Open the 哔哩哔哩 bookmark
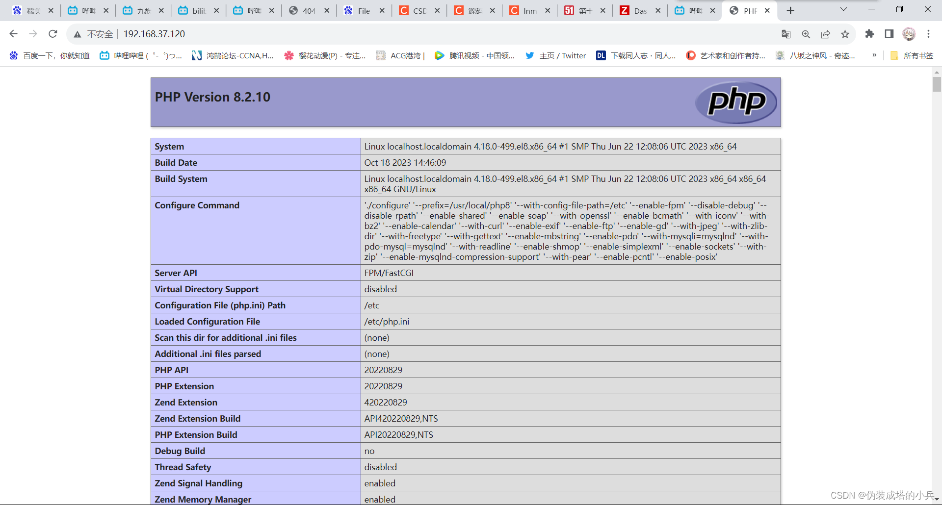This screenshot has height=505, width=942. (141, 55)
